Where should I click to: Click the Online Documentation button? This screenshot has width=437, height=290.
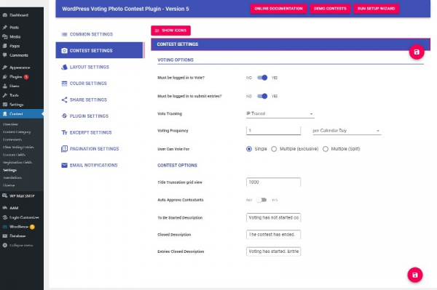pos(278,9)
